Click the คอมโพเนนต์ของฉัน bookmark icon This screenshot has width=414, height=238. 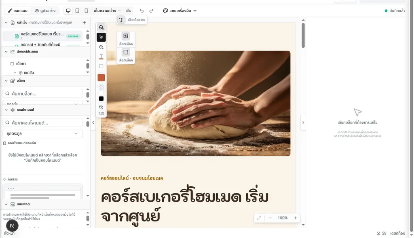tap(4, 143)
